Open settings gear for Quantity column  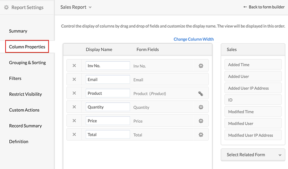(201, 107)
